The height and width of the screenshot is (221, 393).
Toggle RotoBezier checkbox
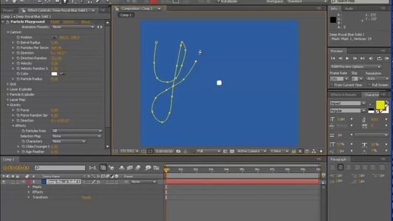(x=219, y=1)
